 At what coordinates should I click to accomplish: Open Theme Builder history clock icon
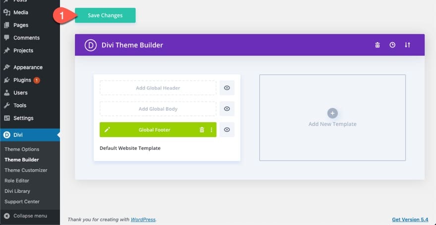point(392,45)
